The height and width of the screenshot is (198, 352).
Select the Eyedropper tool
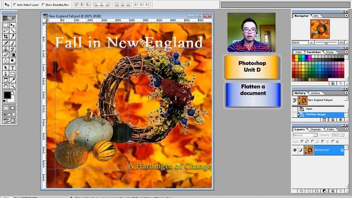[13, 80]
